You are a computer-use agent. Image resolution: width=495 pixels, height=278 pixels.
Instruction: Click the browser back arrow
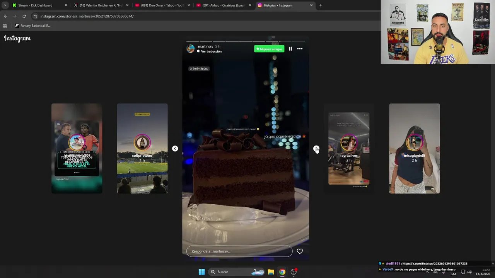(5, 16)
